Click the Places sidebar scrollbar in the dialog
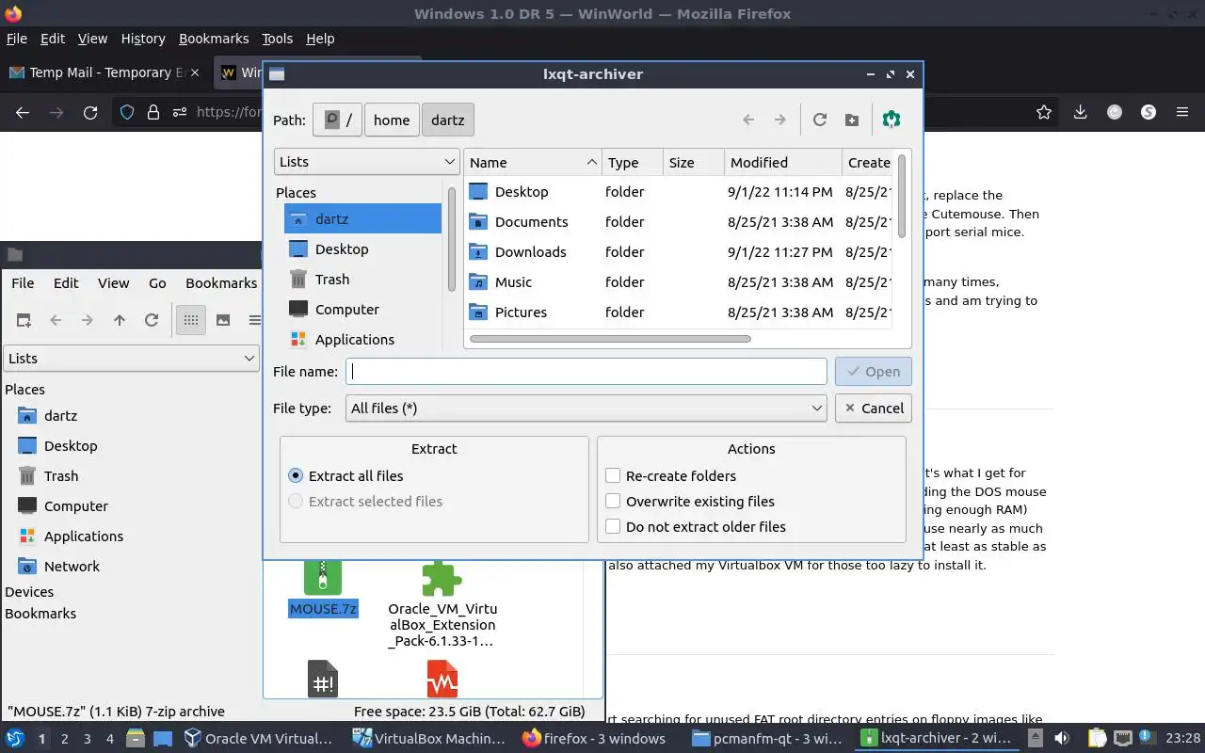The image size is (1205, 753). point(452,239)
